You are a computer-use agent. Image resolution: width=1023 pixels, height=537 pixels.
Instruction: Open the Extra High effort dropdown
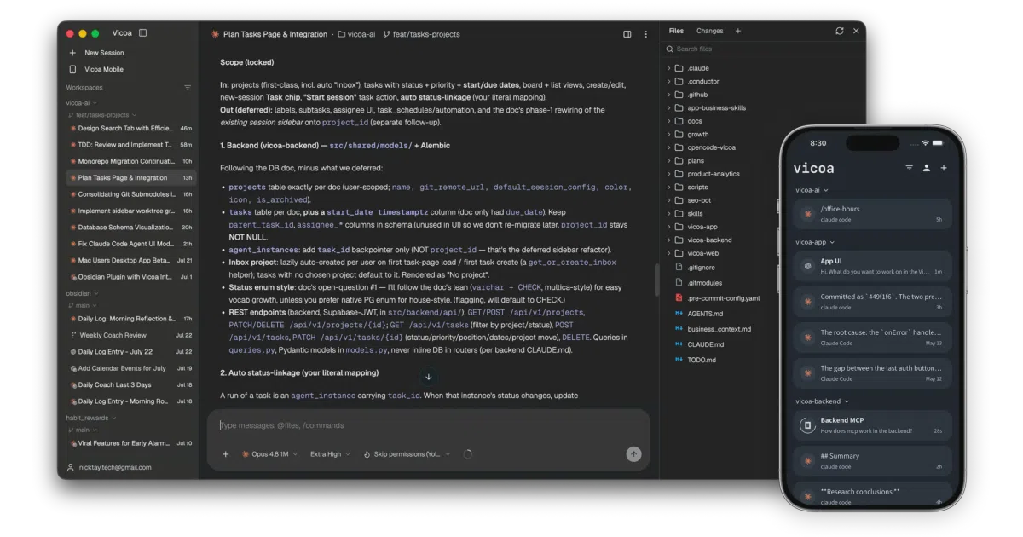[x=330, y=454]
